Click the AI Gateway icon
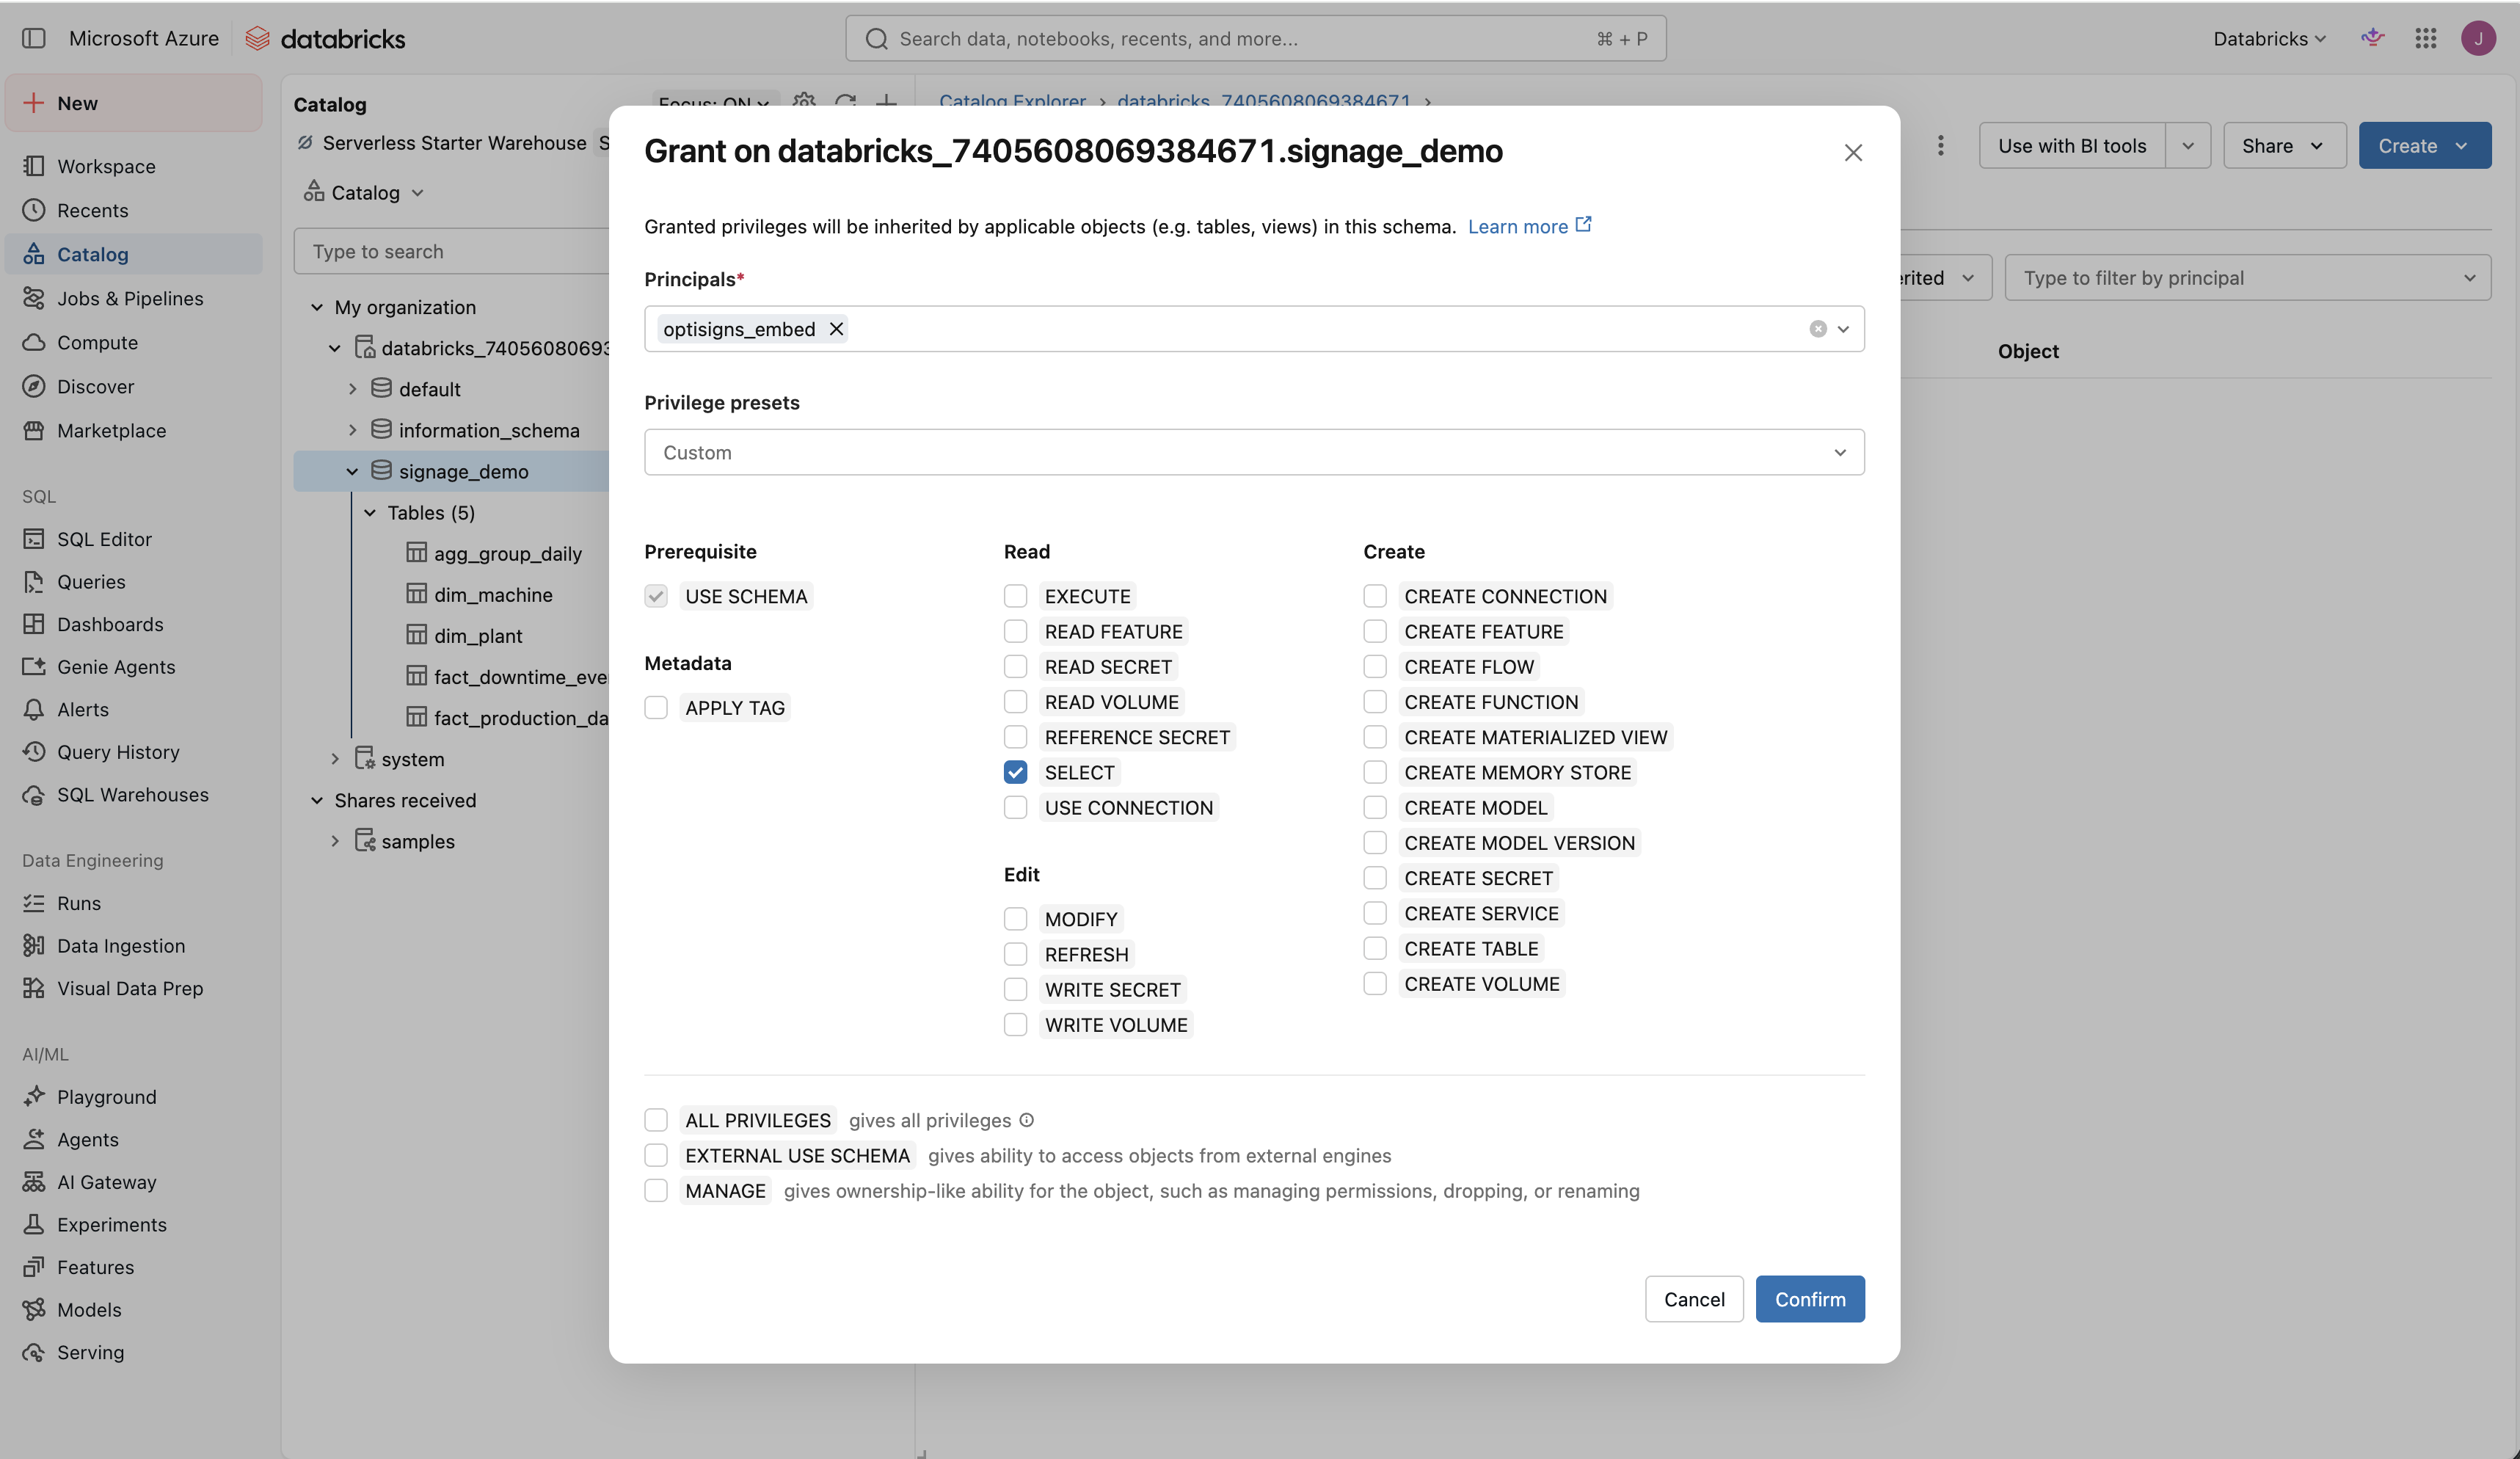The height and width of the screenshot is (1459, 2520). click(x=34, y=1182)
